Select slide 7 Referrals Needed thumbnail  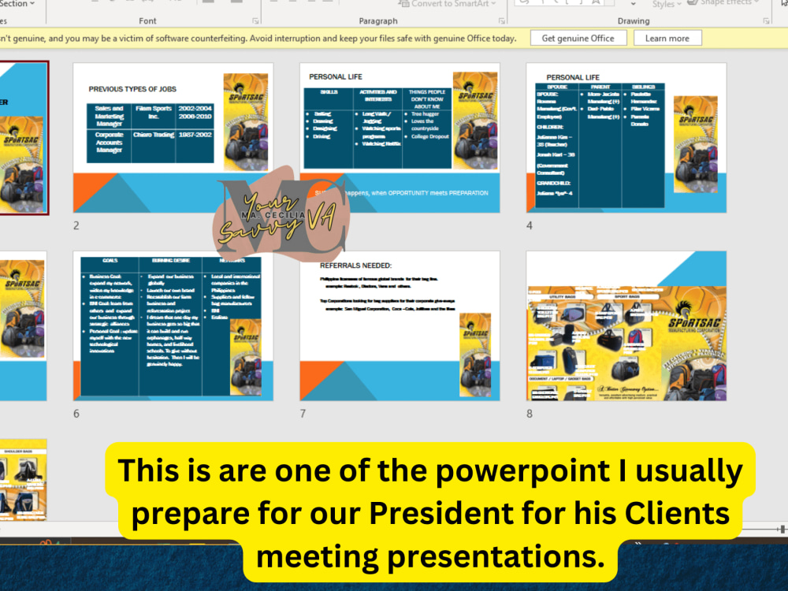point(400,325)
